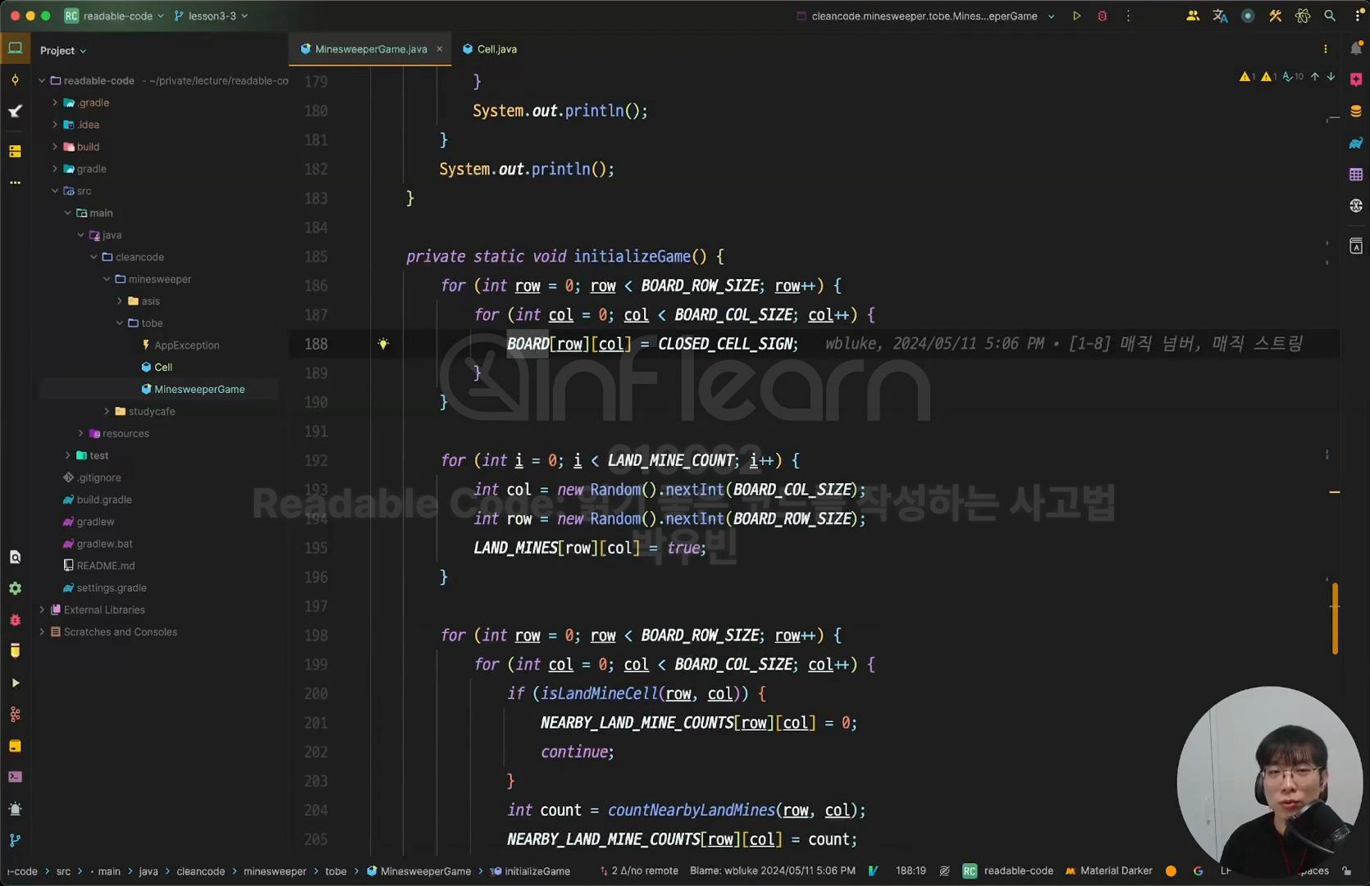The image size is (1370, 886).
Task: Run the current configuration with play icon
Action: (1076, 16)
